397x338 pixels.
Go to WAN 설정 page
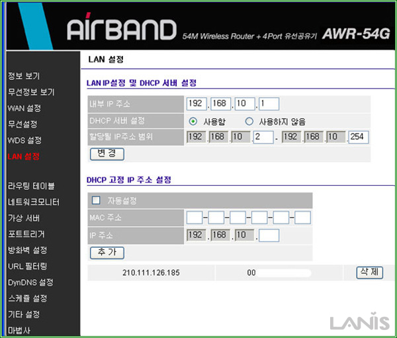coord(24,108)
